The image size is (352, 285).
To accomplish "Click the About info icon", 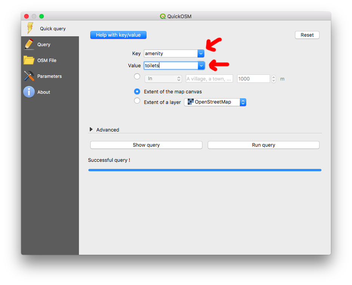I will tap(29, 92).
